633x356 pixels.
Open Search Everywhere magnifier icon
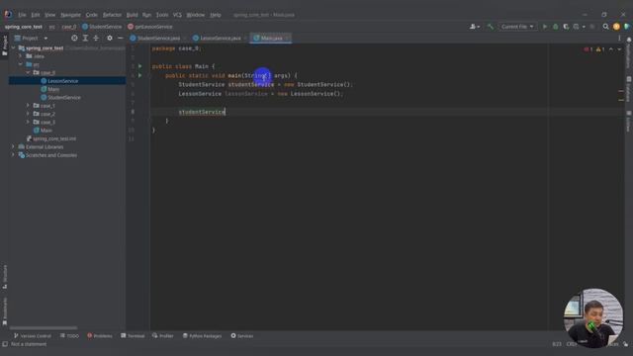pos(605,27)
